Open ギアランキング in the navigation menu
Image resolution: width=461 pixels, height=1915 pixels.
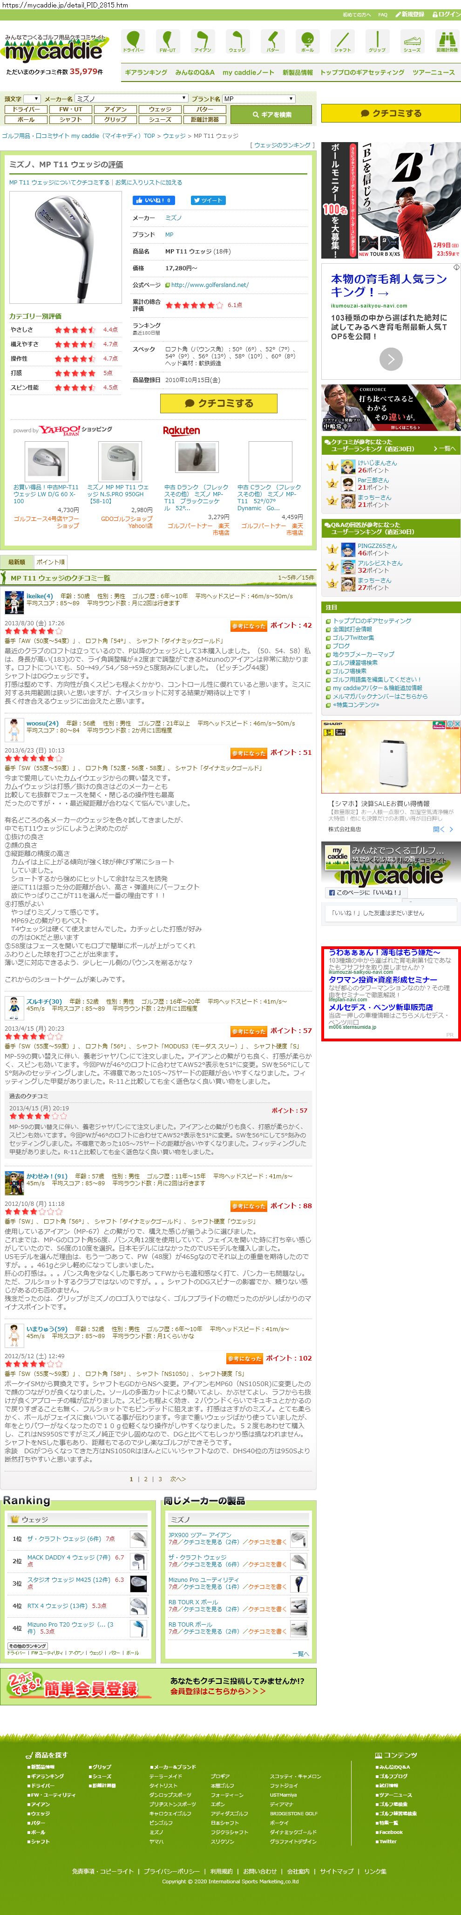[146, 73]
